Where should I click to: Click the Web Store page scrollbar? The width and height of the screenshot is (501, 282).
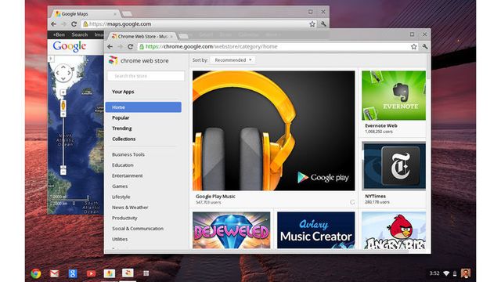coord(428,67)
